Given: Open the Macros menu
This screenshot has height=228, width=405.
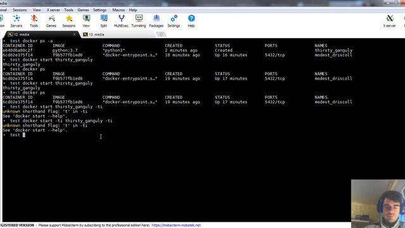Looking at the screenshot, I should tap(118, 10).
